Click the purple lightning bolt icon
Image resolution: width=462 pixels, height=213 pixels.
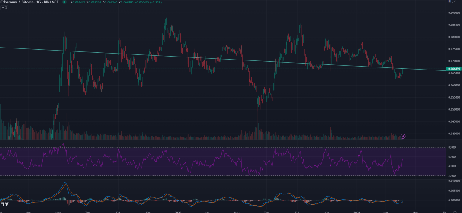pyautogui.click(x=403, y=136)
